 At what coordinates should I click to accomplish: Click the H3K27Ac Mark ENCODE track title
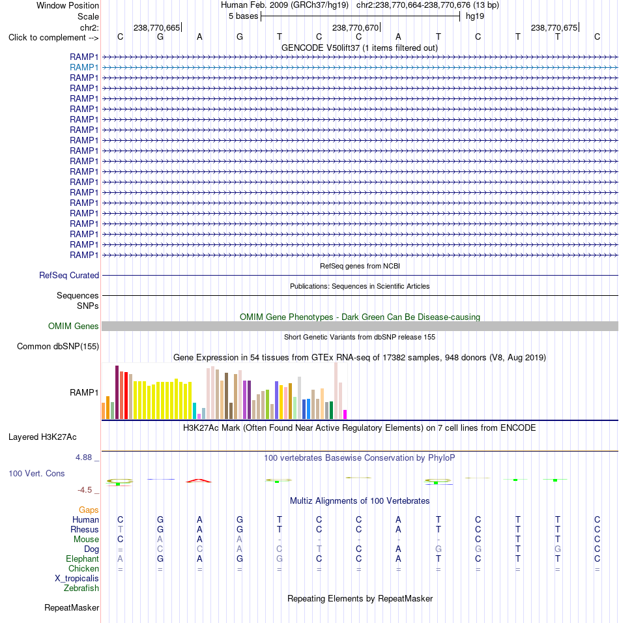(x=360, y=427)
